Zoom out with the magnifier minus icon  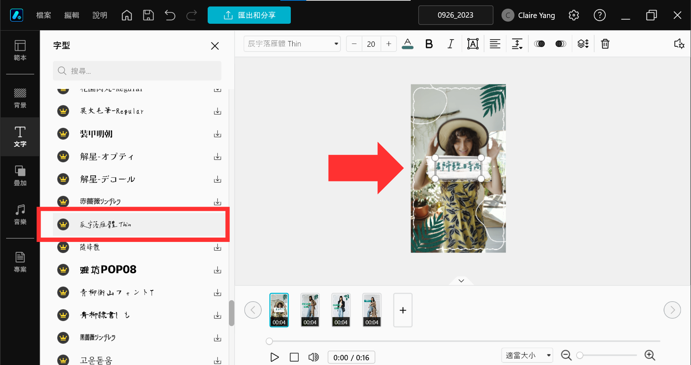click(x=566, y=355)
